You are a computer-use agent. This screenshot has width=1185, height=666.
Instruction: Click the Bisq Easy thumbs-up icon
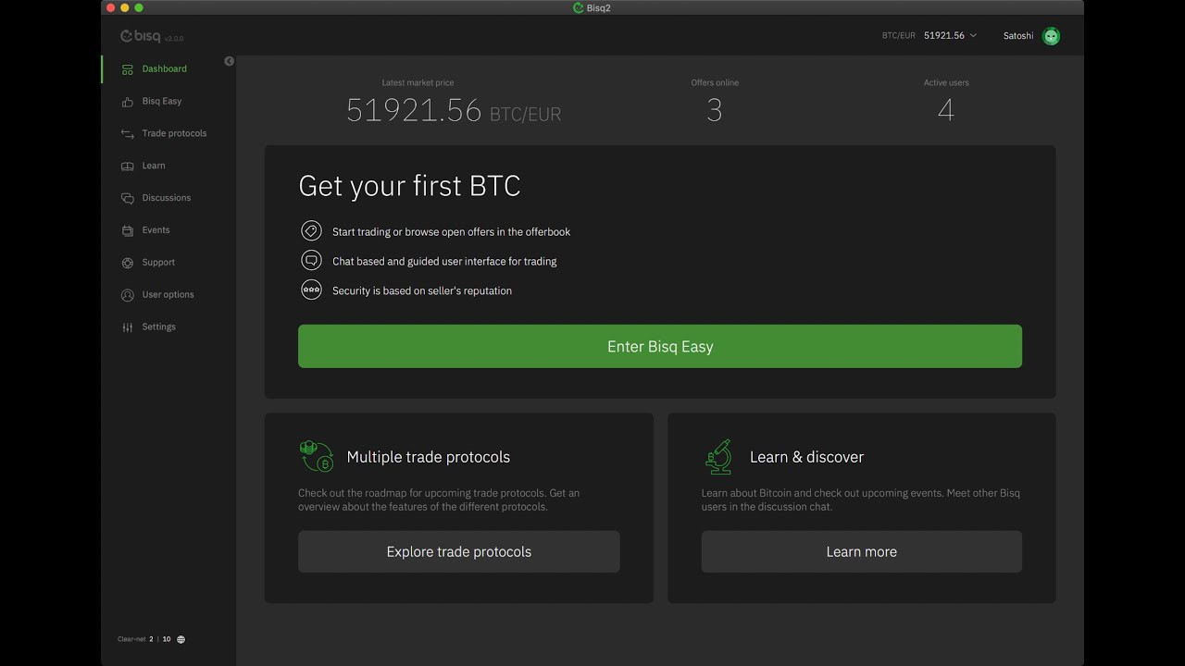128,102
